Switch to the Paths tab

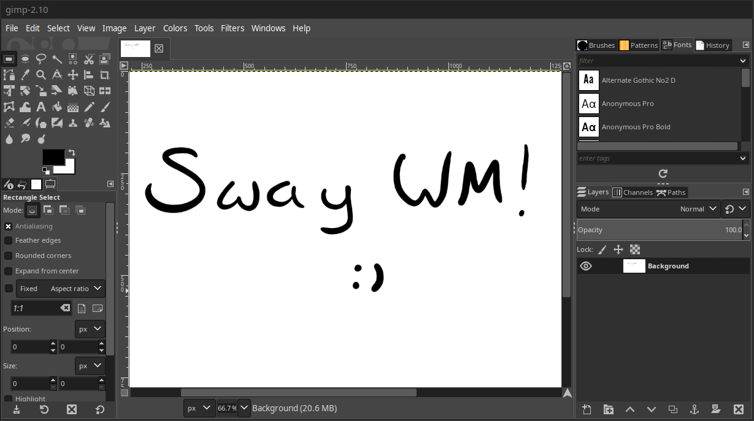(x=671, y=192)
